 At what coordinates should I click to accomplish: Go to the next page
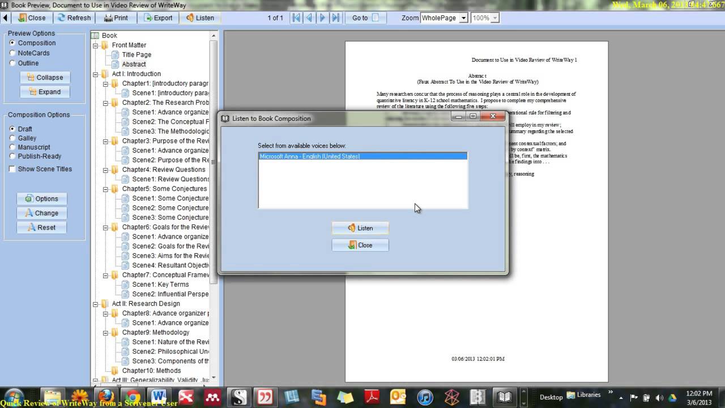click(323, 18)
